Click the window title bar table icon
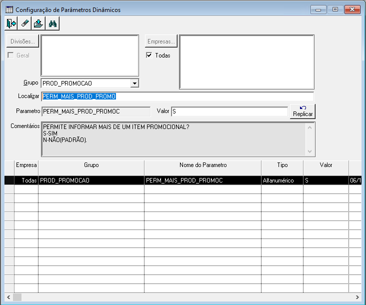The image size is (366, 305). point(9,9)
